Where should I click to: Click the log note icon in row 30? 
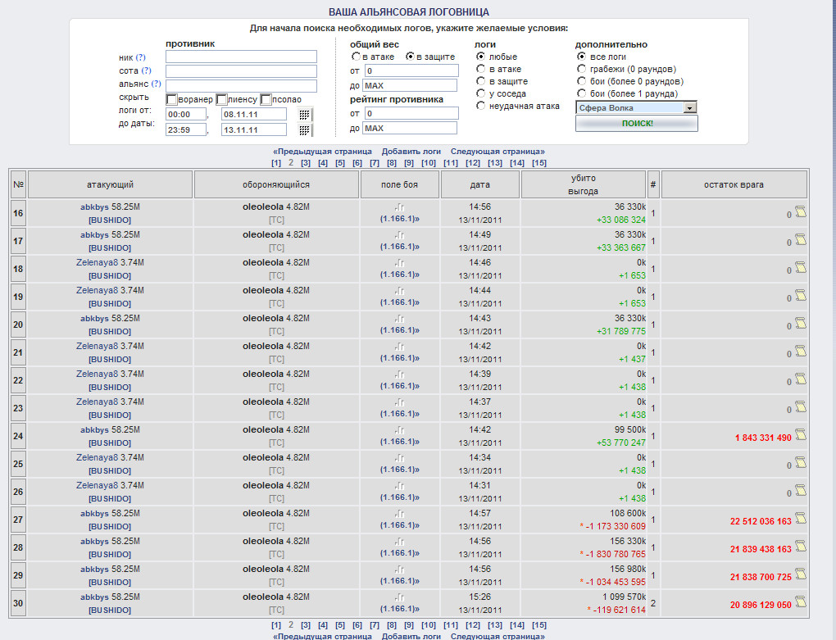pyautogui.click(x=801, y=603)
